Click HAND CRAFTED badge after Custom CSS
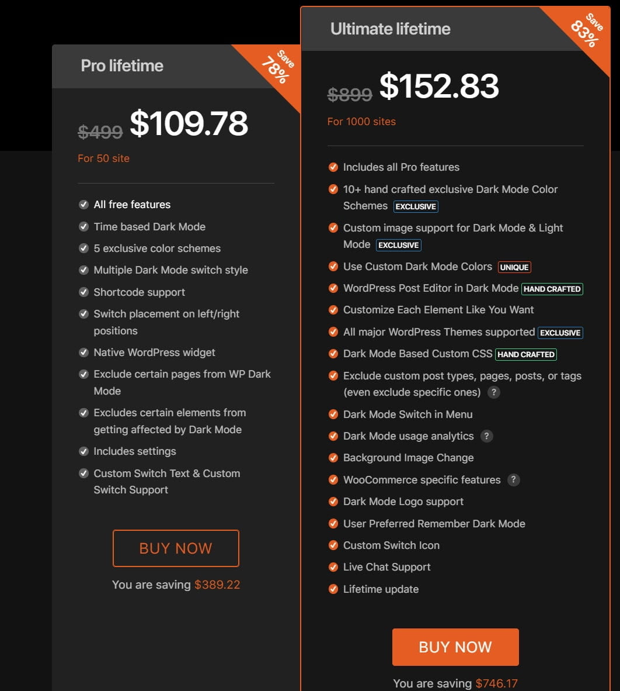 coord(526,354)
